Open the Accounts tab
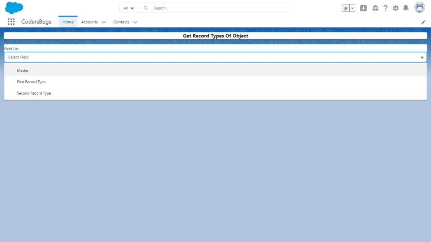 point(89,22)
